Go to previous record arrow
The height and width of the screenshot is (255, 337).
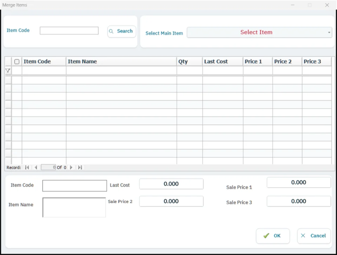point(36,167)
